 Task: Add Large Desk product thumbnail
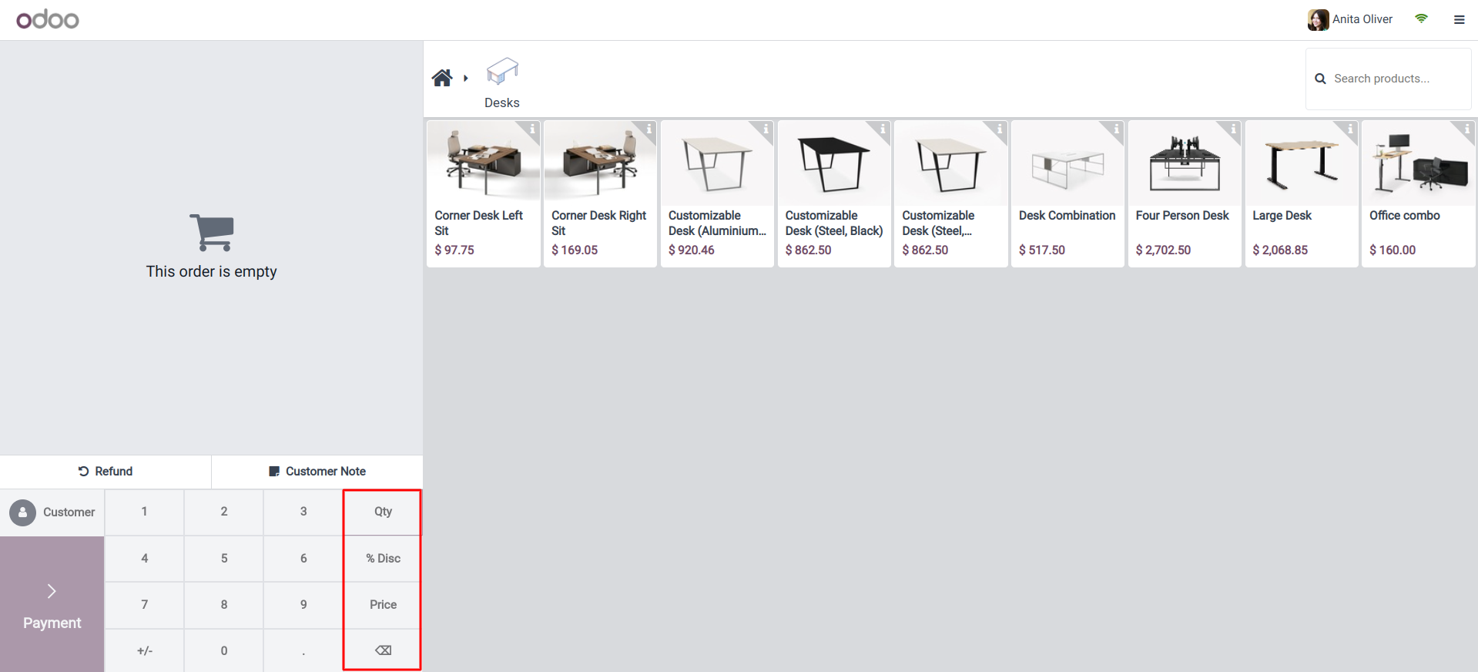point(1302,163)
